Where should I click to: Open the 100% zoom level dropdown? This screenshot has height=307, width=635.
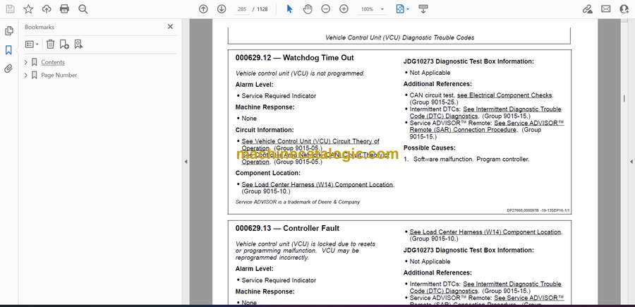[373, 9]
